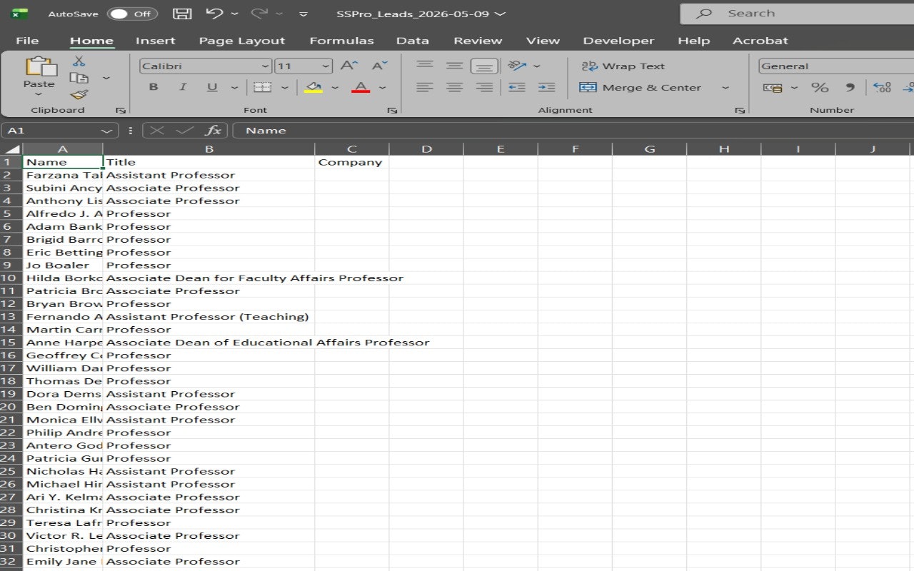
Task: Open the fill color dropdown arrow
Action: coord(335,88)
